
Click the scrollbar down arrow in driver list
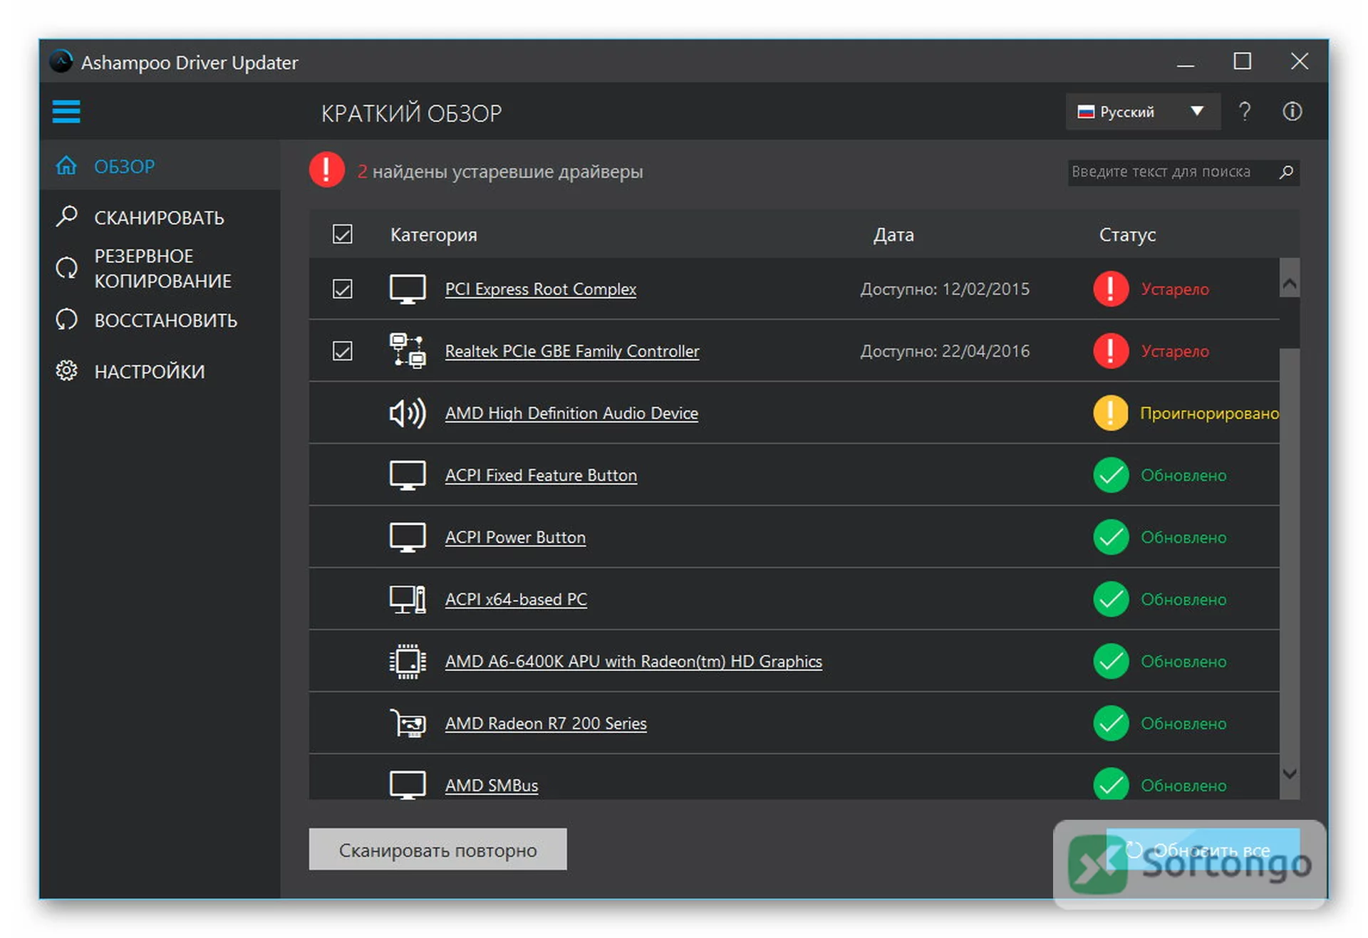[1289, 773]
